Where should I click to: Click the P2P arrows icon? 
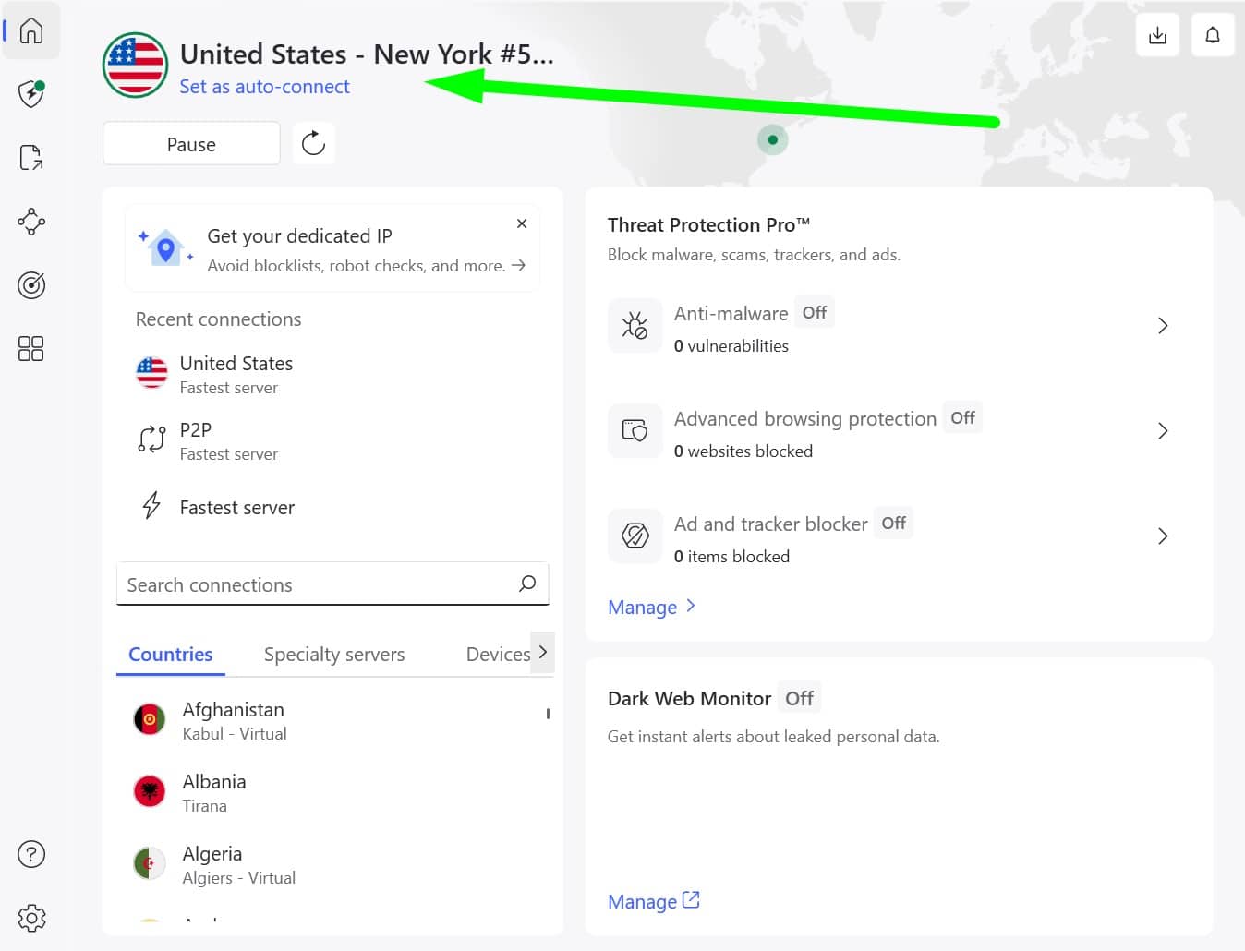151,439
